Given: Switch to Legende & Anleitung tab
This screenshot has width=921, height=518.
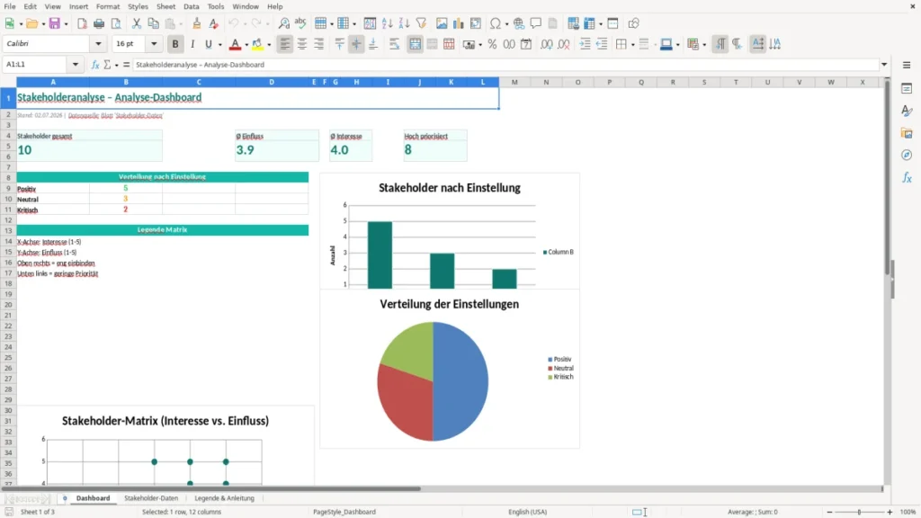Looking at the screenshot, I should point(224,498).
